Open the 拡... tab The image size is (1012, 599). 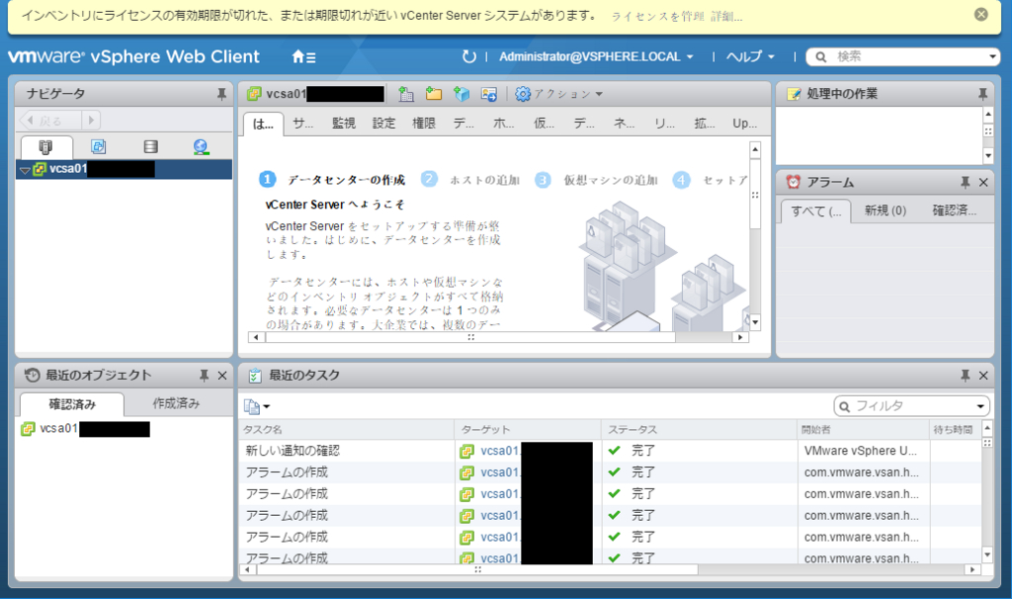coord(704,124)
